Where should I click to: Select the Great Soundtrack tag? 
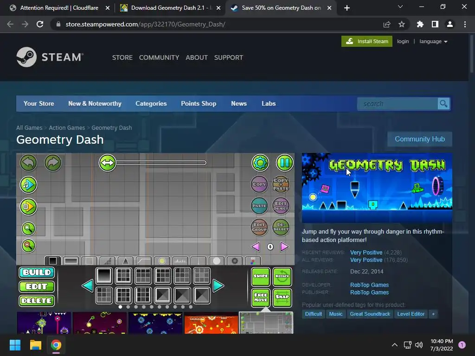click(370, 314)
